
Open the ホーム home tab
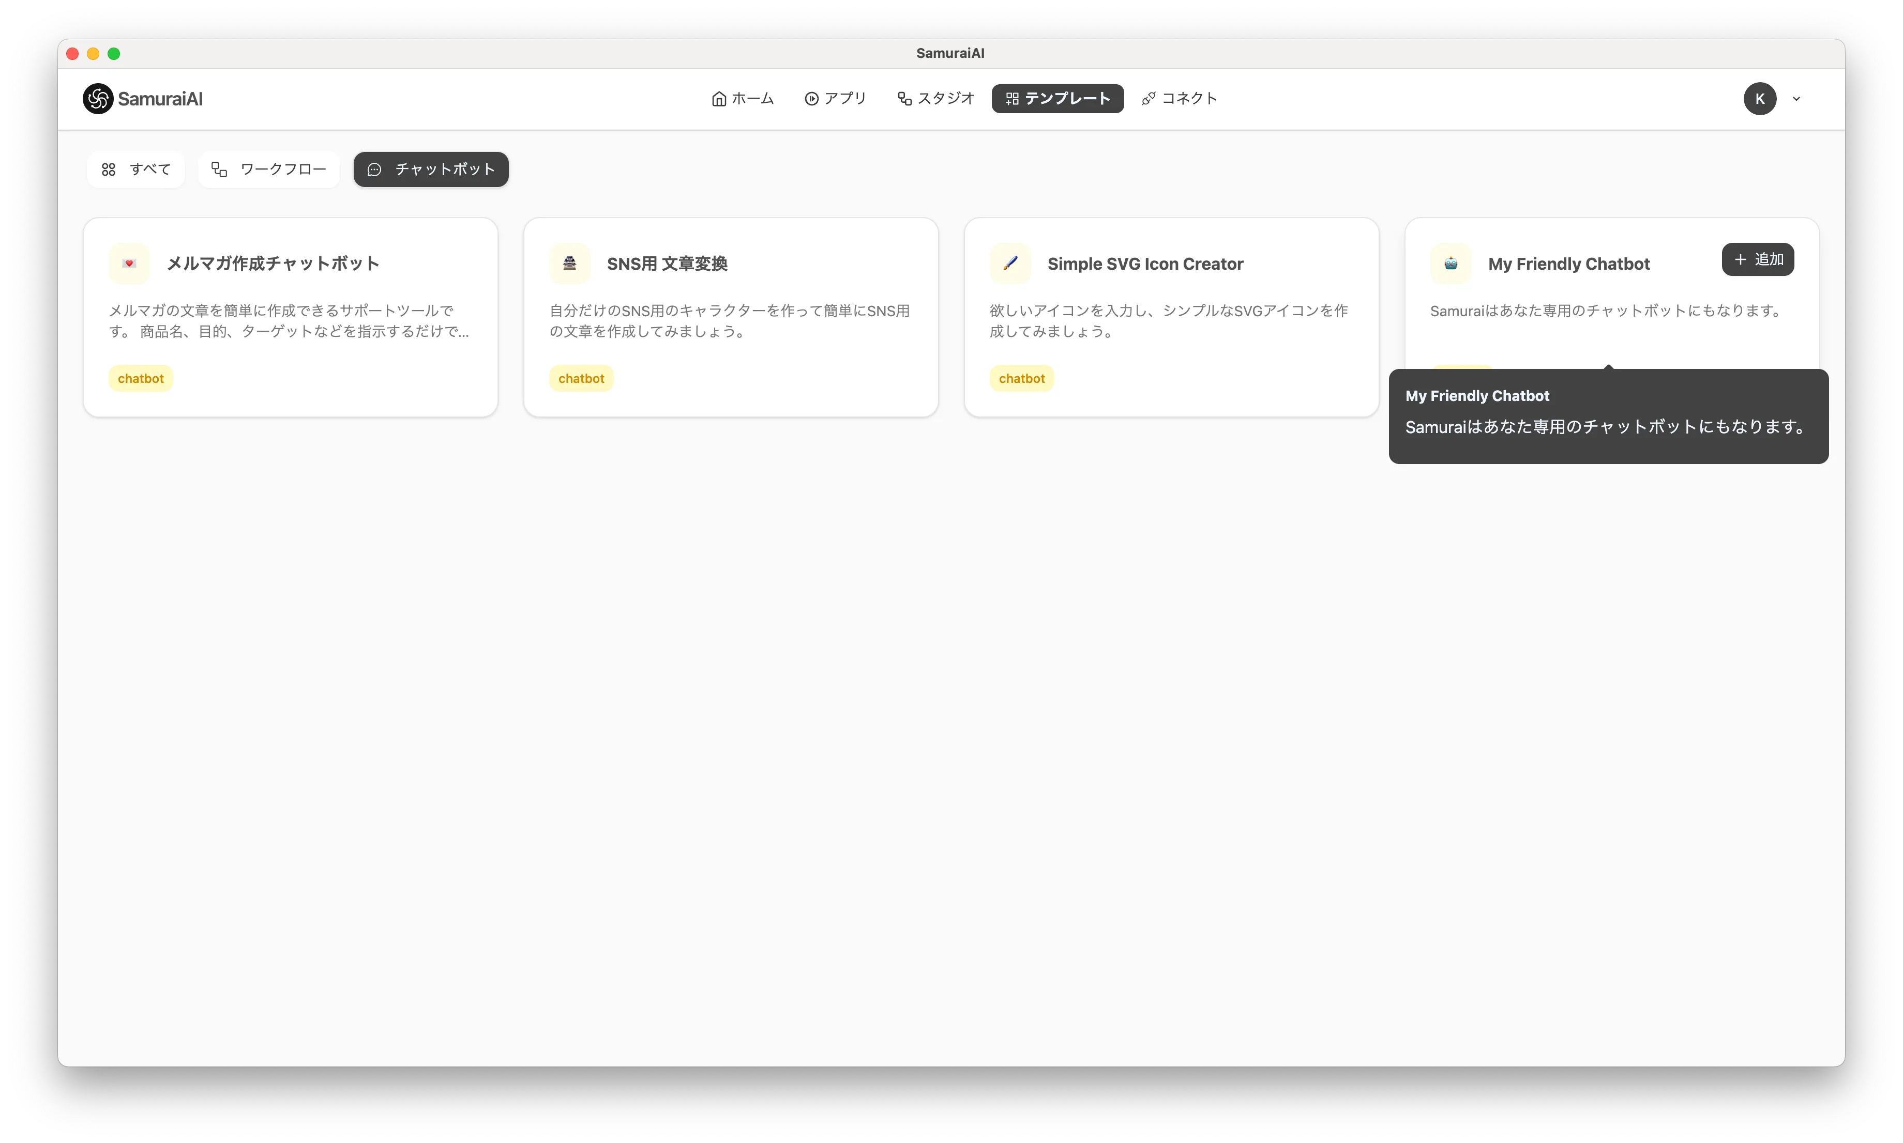(x=742, y=99)
